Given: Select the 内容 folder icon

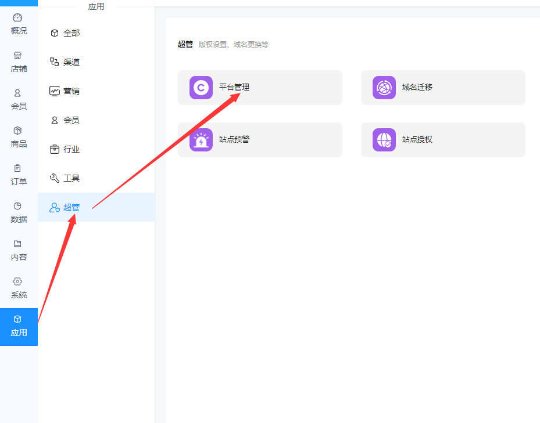Looking at the screenshot, I should tap(17, 244).
